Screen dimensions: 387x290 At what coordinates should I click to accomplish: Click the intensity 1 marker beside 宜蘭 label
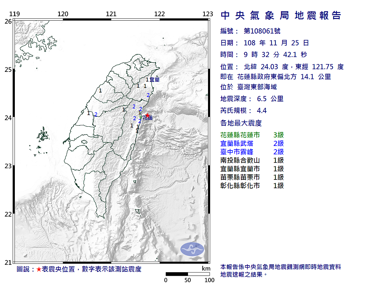147,79
